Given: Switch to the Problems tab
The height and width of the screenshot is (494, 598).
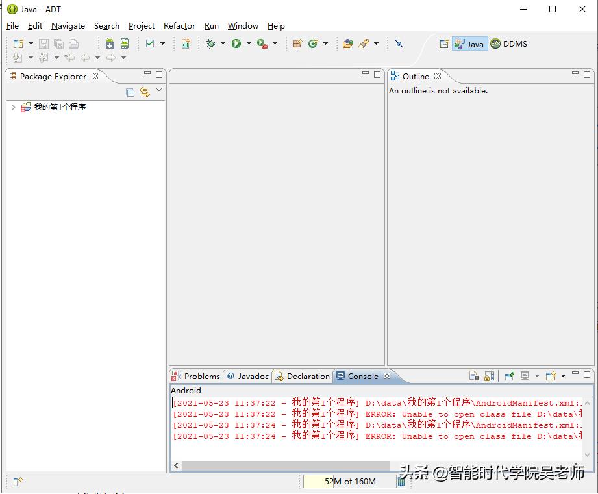Looking at the screenshot, I should click(195, 376).
